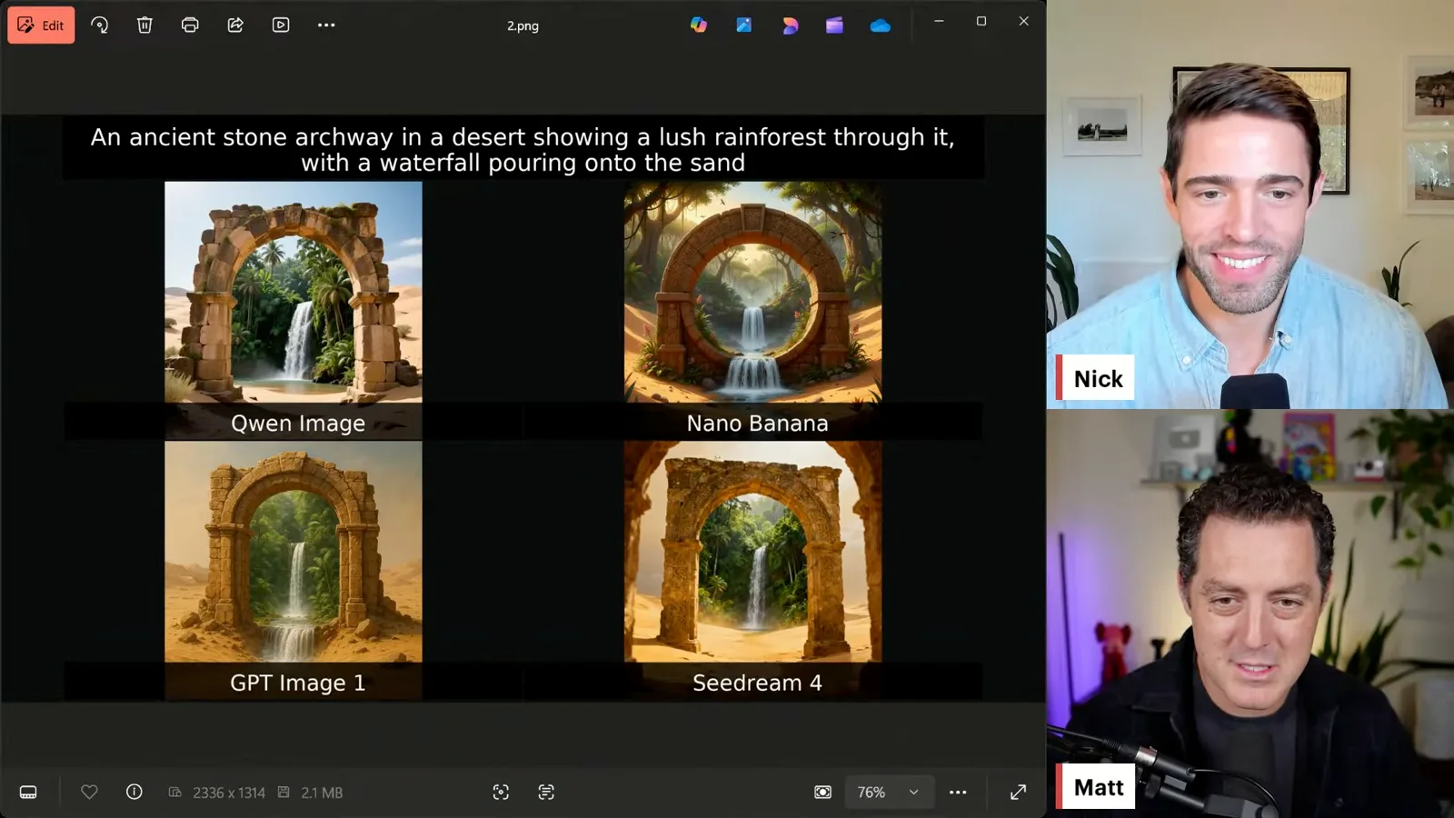The width and height of the screenshot is (1454, 818).
Task: Click the prompt text about ancient stone archway
Action: click(523, 150)
